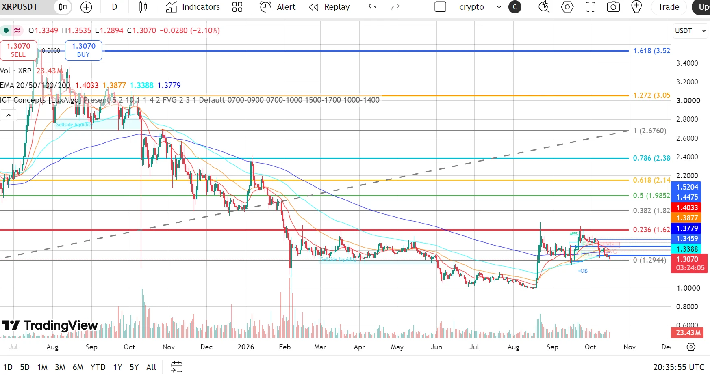The width and height of the screenshot is (710, 375).
Task: Open the go-to-date calendar icon
Action: pyautogui.click(x=176, y=367)
